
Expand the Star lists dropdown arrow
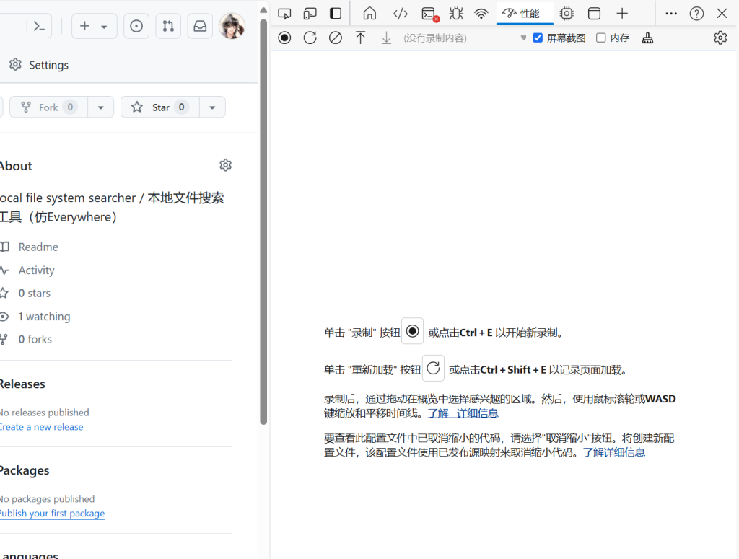[x=212, y=107]
